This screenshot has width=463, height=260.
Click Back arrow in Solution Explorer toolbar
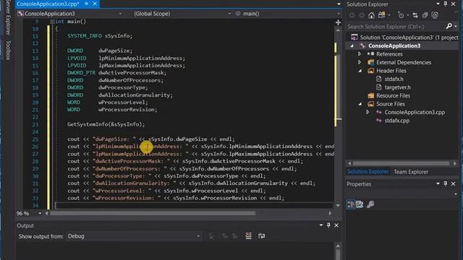click(352, 15)
